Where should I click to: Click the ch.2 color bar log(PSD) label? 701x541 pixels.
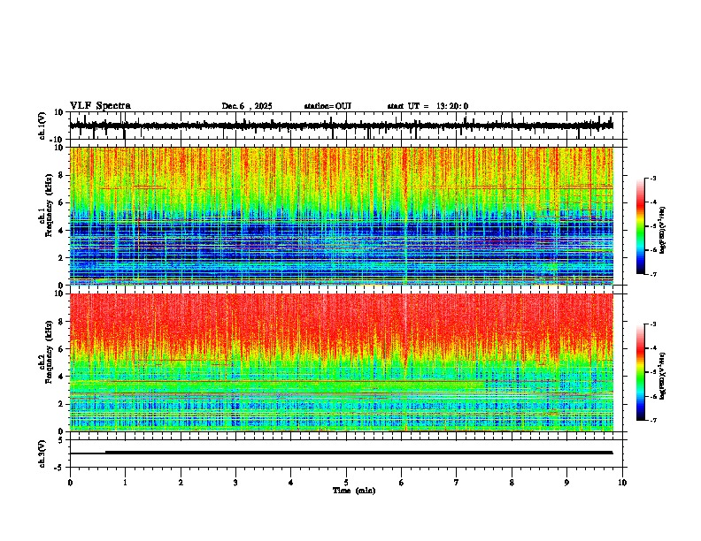point(663,376)
